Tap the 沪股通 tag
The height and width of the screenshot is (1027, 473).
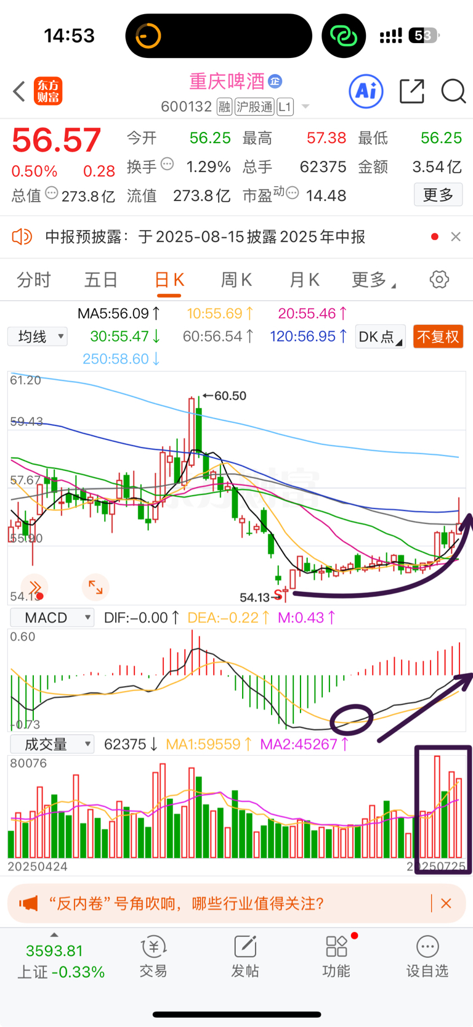(x=254, y=107)
